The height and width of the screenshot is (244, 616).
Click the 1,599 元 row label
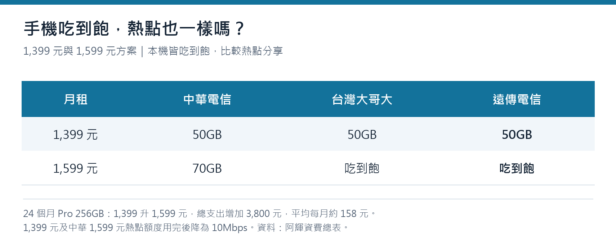76,168
